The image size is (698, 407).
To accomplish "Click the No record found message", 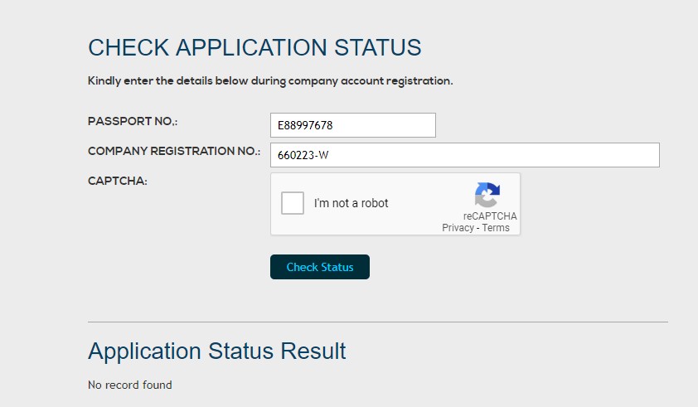I will (130, 385).
